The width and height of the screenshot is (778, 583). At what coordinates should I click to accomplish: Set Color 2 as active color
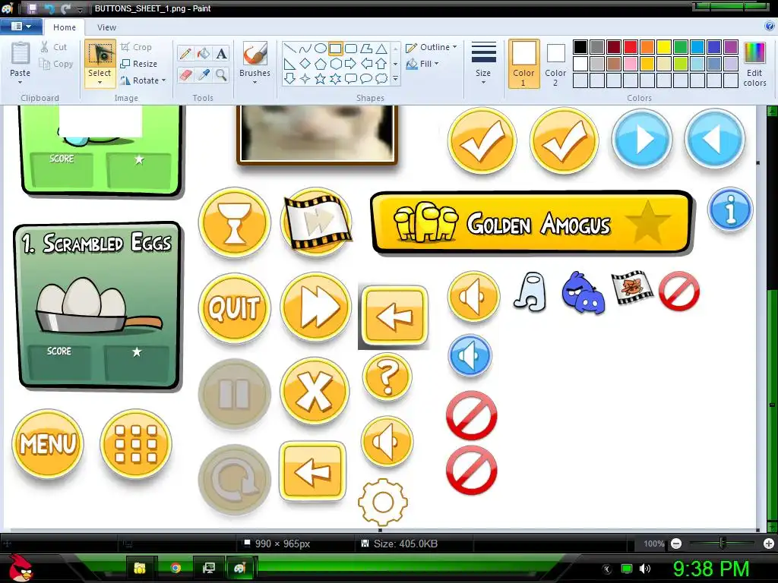tap(555, 65)
